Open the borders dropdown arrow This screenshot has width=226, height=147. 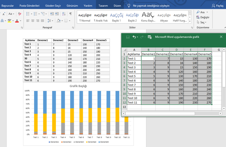tap(70, 21)
